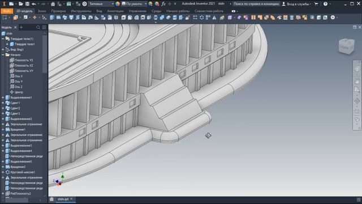Go to Home screen via house icon

53,4
